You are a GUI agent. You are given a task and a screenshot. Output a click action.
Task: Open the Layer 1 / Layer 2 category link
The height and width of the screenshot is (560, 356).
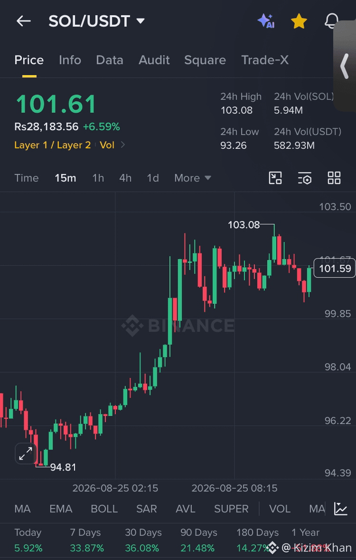coord(52,145)
